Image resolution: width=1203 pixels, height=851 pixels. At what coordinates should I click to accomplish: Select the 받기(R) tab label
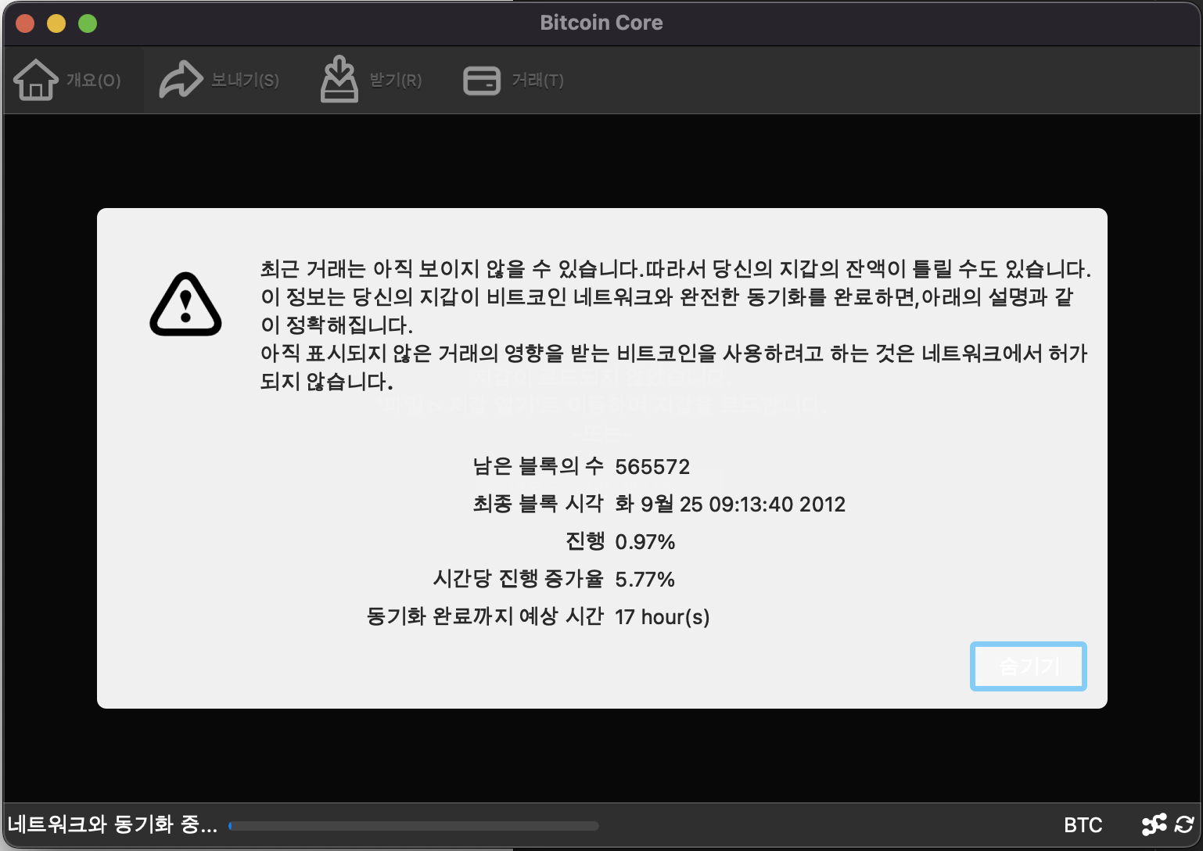coord(396,80)
